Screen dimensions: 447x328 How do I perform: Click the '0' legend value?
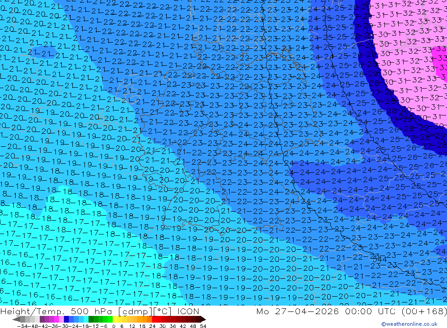pyautogui.click(x=114, y=326)
